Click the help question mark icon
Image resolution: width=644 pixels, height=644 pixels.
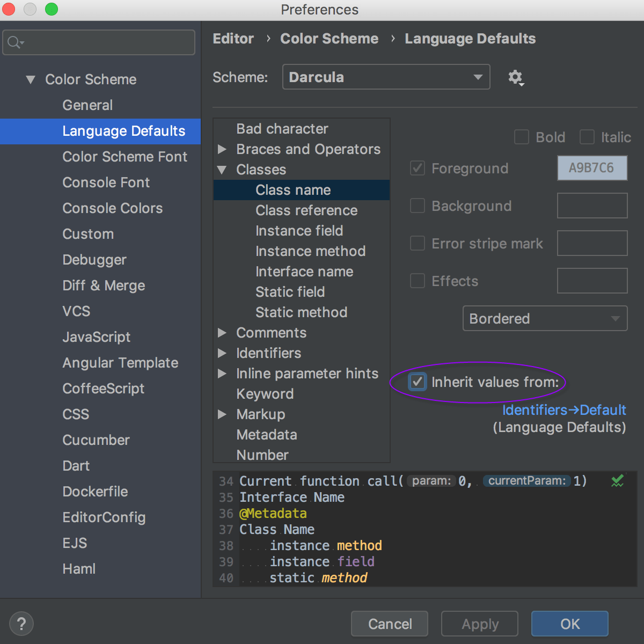pyautogui.click(x=21, y=624)
